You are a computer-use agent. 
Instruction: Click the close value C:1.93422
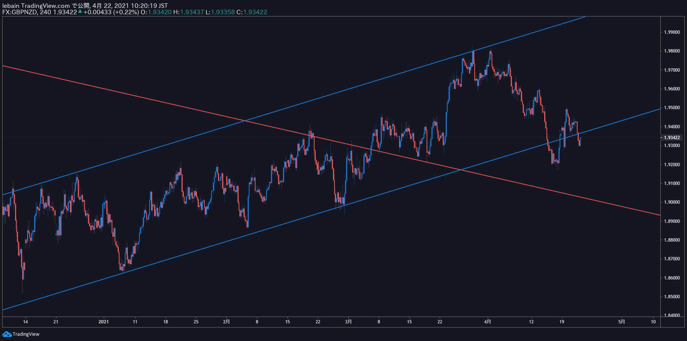(251, 12)
